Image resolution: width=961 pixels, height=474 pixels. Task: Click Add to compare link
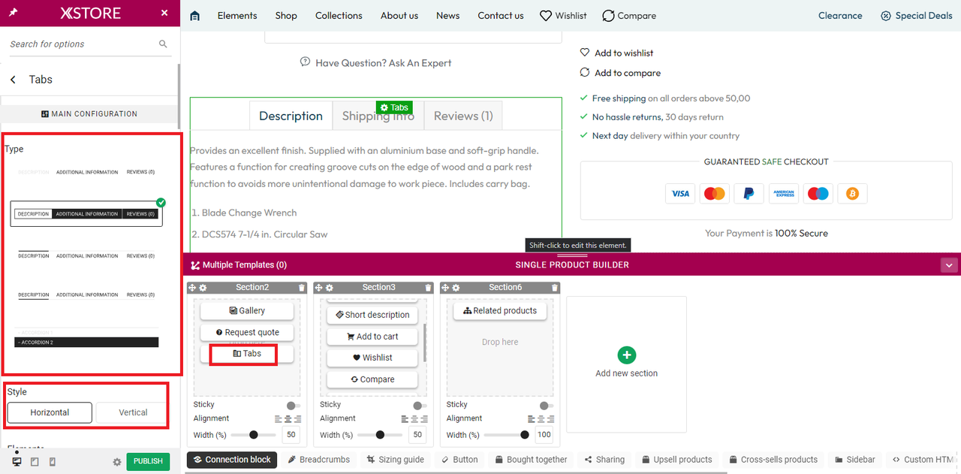point(620,73)
